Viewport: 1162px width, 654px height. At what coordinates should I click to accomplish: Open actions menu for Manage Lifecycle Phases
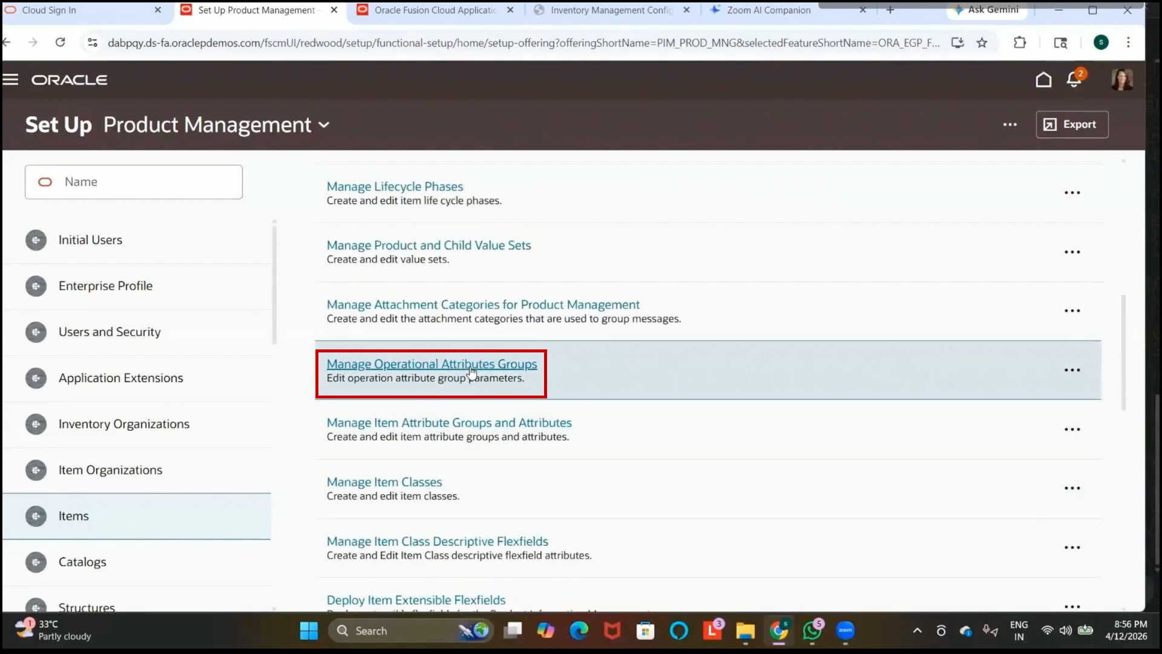click(x=1072, y=193)
